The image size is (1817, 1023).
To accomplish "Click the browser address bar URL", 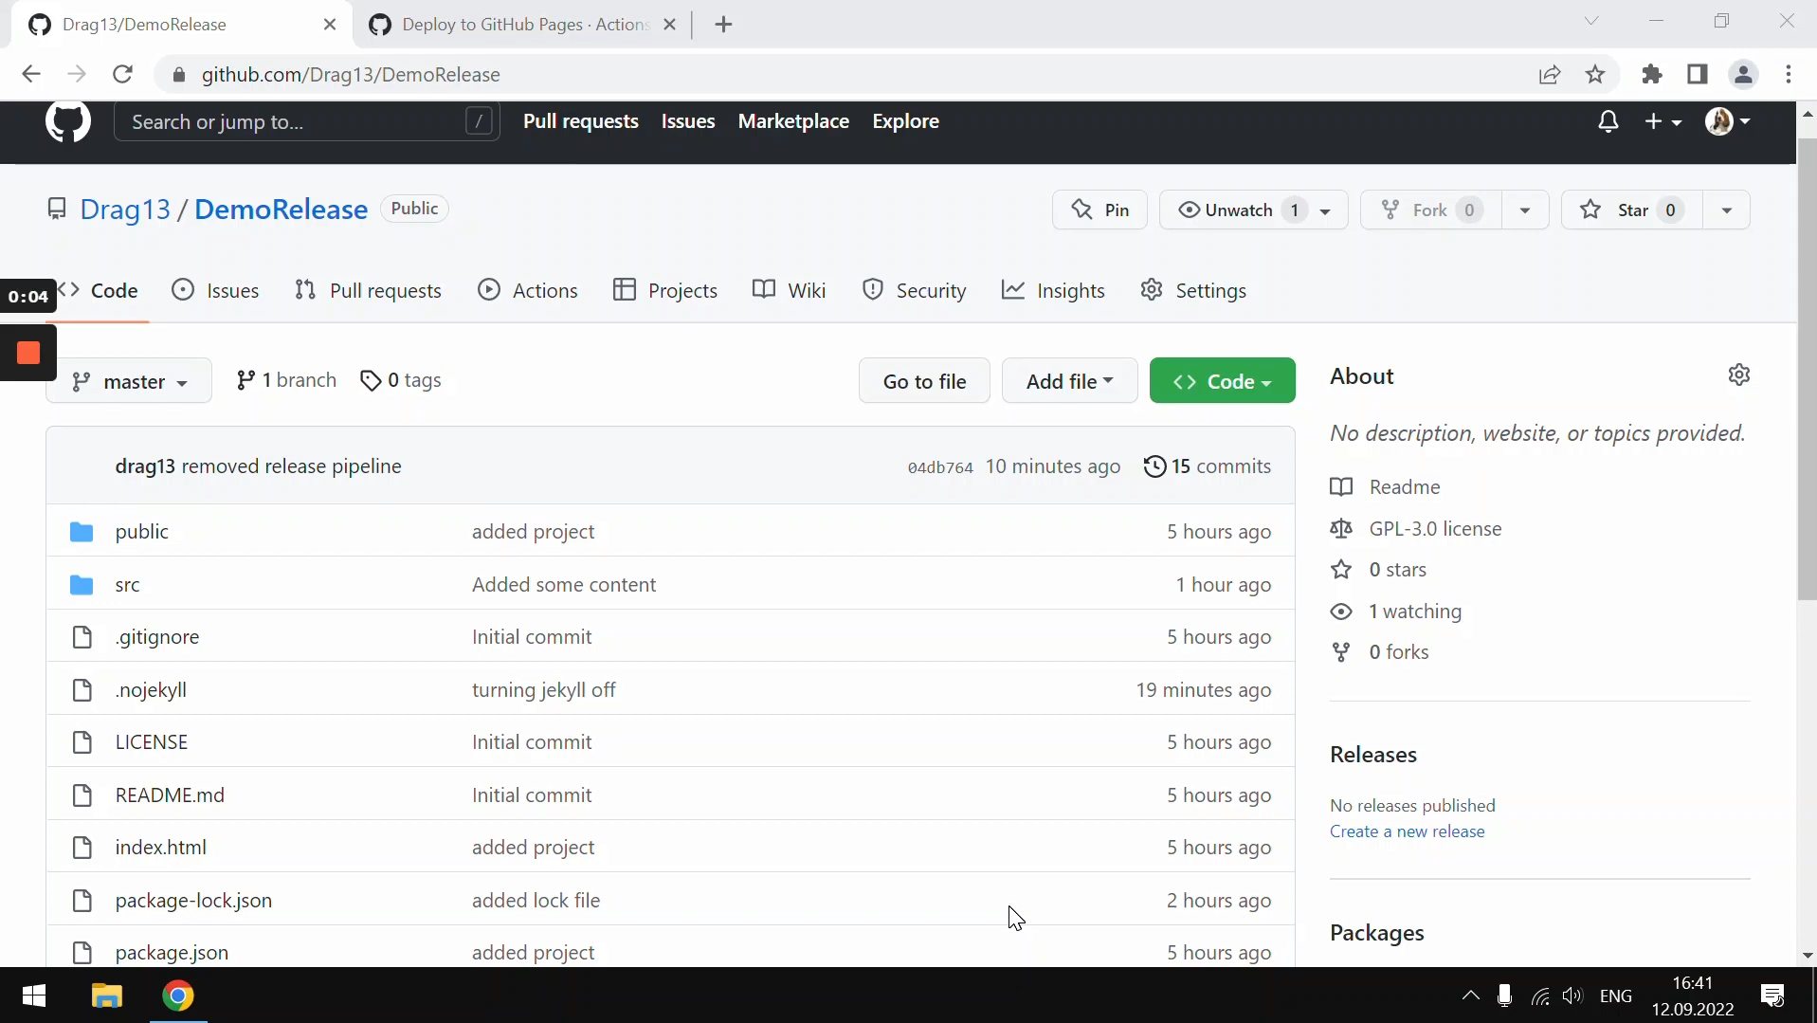I will point(351,74).
